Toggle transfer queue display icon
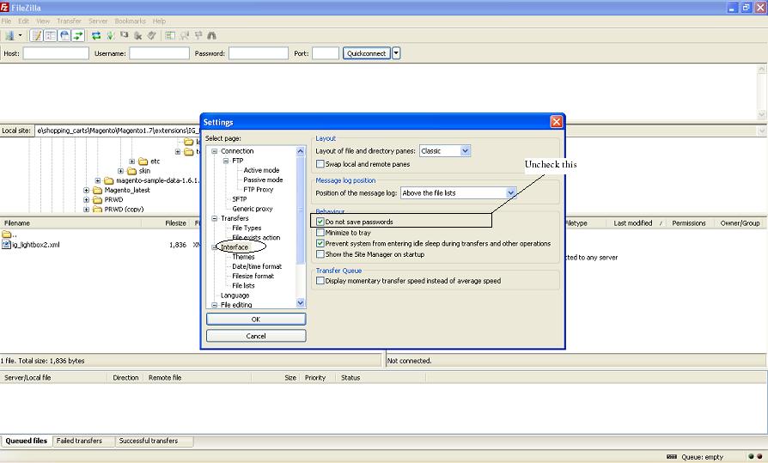Viewport: 768px width, 463px height. click(78, 35)
